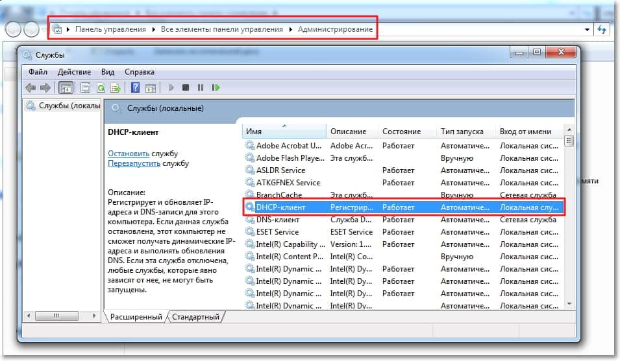The height and width of the screenshot is (361, 620).
Task: Click the Back arrow in services toolbar
Action: [x=30, y=87]
